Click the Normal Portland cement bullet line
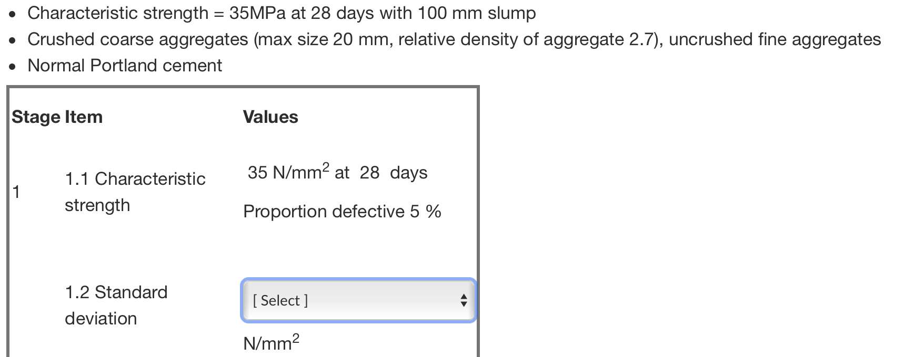 125,65
